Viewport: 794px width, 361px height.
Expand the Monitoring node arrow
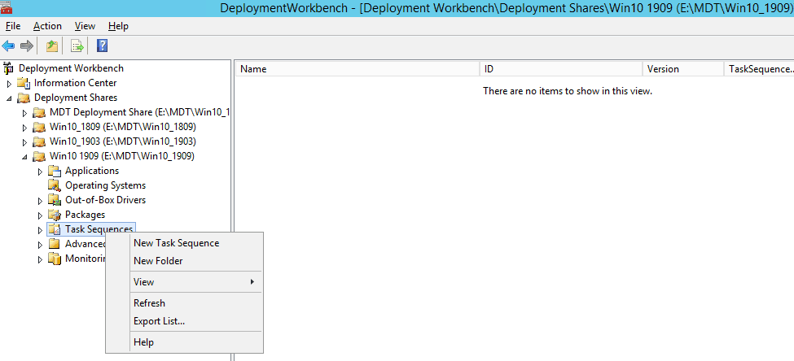[x=41, y=259]
